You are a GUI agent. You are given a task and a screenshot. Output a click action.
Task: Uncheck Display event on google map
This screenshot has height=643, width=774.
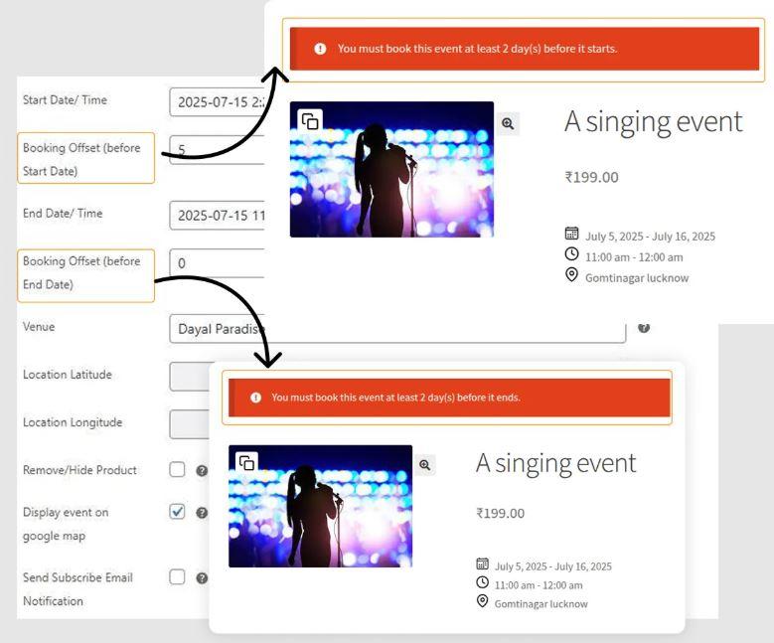[177, 513]
